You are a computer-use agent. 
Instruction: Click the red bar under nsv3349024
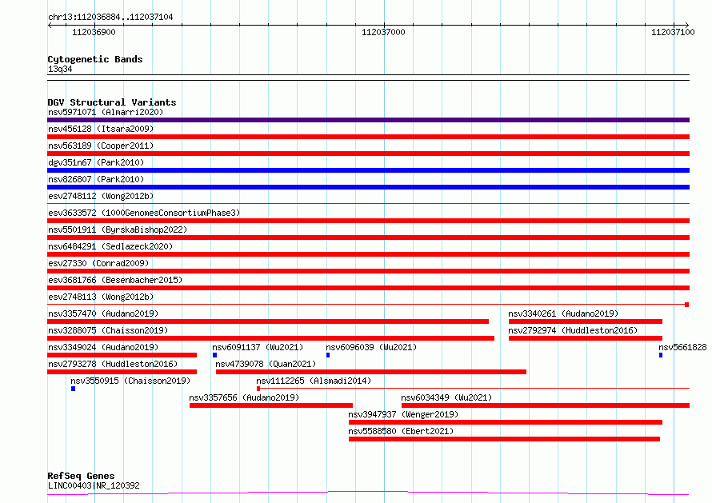[x=122, y=355]
